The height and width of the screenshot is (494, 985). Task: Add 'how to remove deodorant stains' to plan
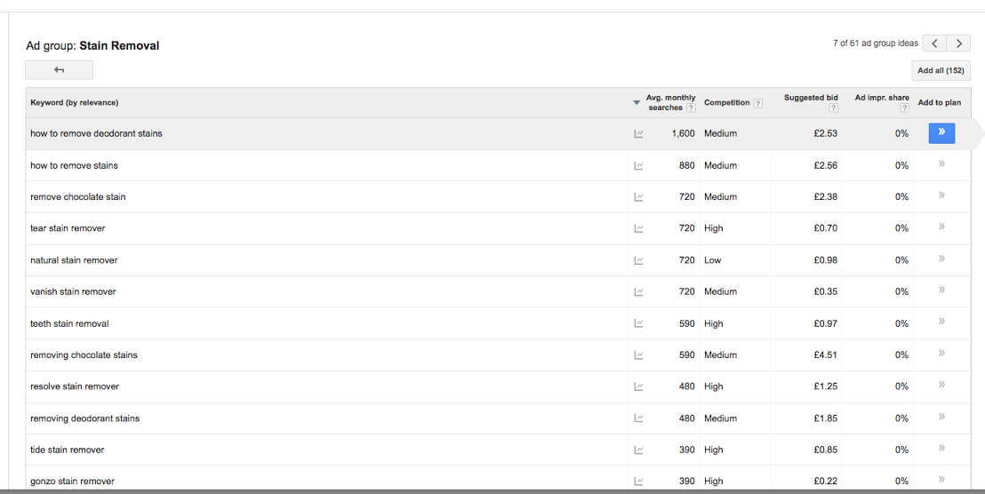[941, 133]
